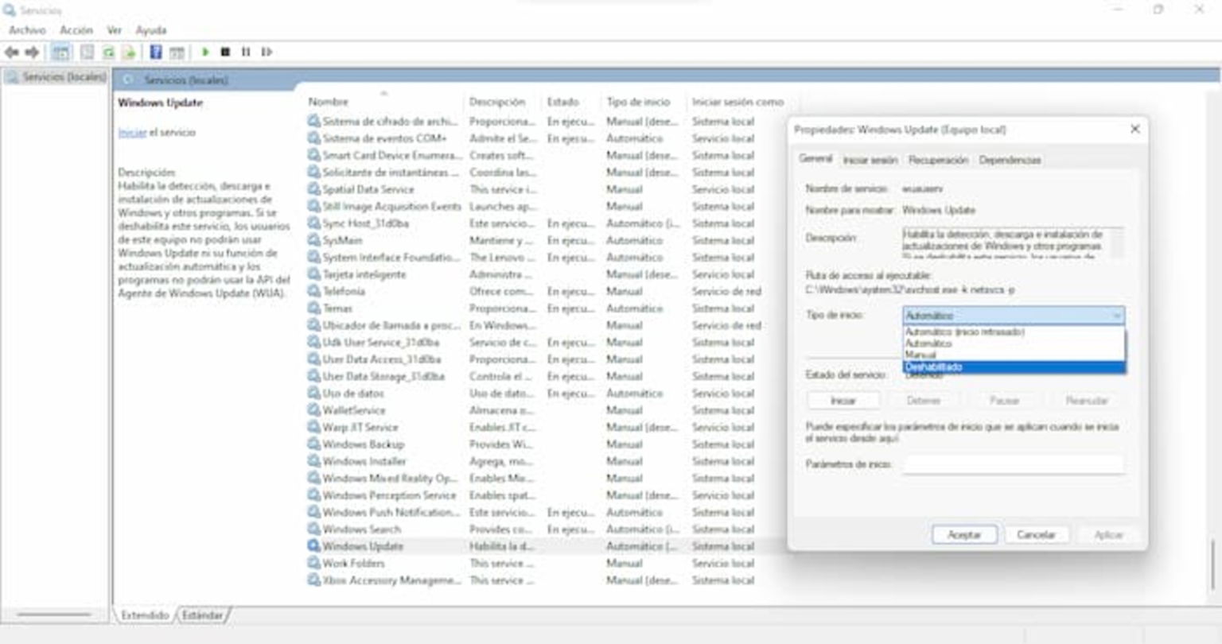Image resolution: width=1222 pixels, height=644 pixels.
Task: Open the General tab in Propiedades dialog
Action: (x=815, y=159)
